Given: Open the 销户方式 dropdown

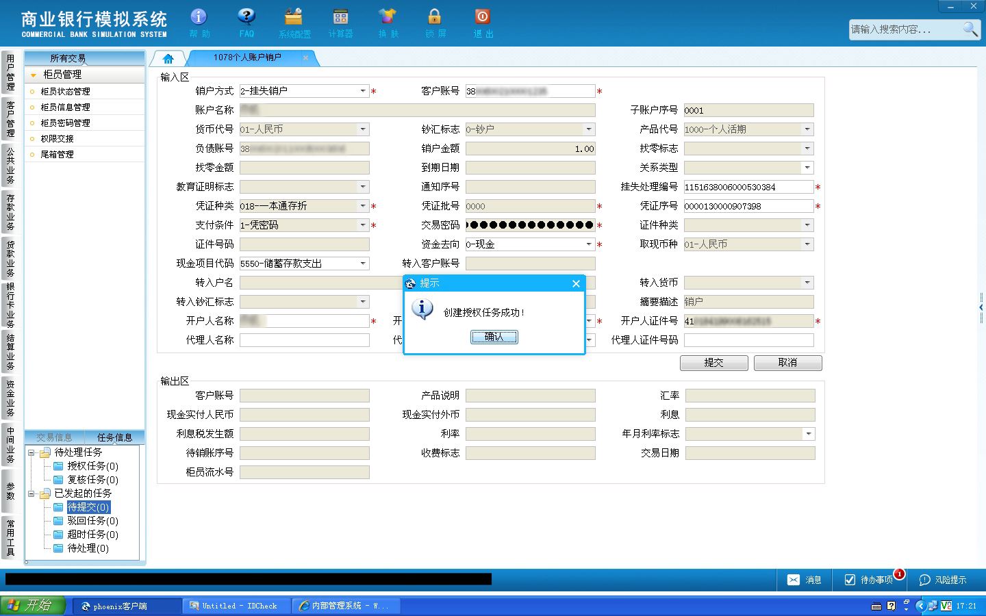Looking at the screenshot, I should point(363,91).
